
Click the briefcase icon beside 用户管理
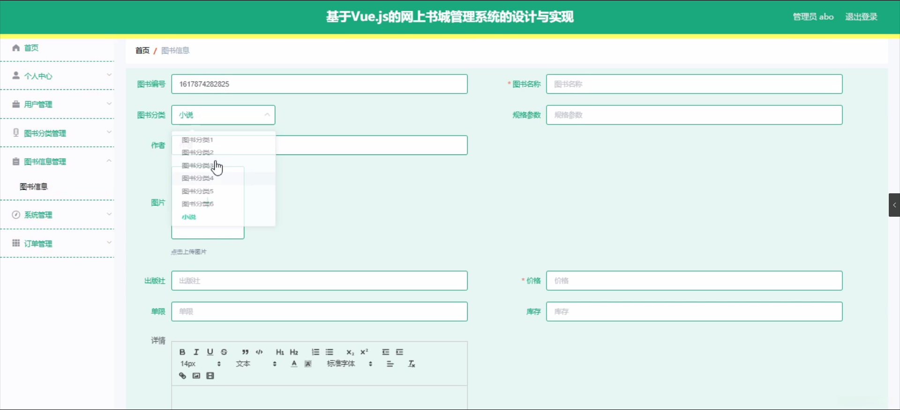pos(16,104)
